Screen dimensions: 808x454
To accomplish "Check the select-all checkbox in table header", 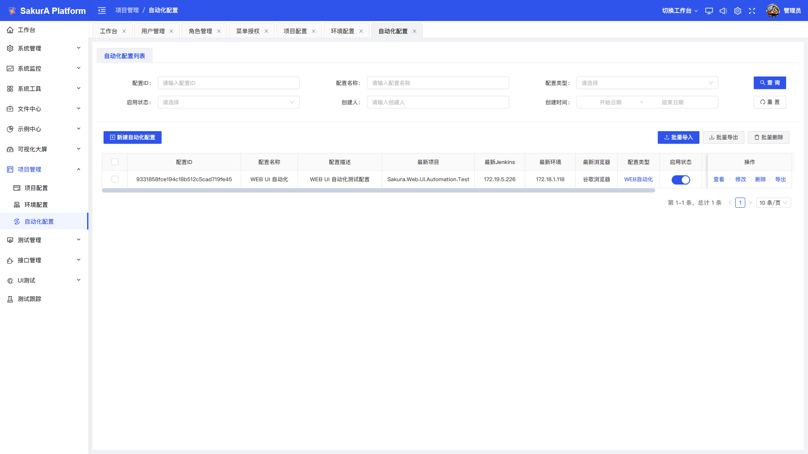I will click(115, 162).
